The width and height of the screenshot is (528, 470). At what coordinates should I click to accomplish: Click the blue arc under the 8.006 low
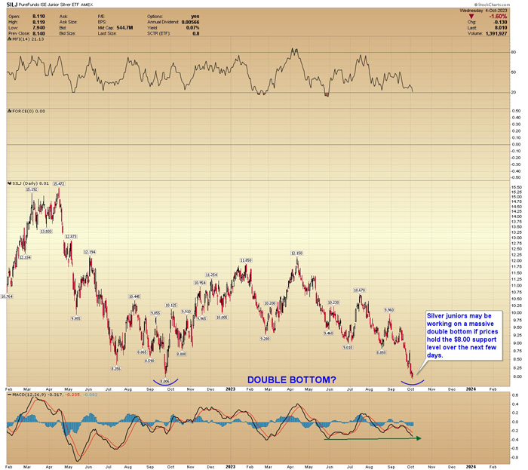(165, 382)
